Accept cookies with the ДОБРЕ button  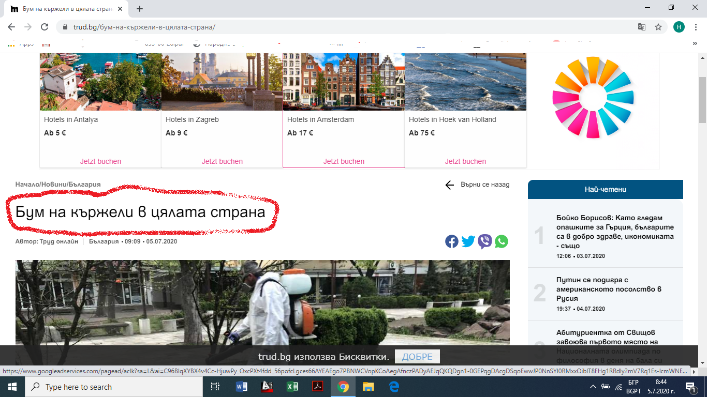(x=417, y=357)
